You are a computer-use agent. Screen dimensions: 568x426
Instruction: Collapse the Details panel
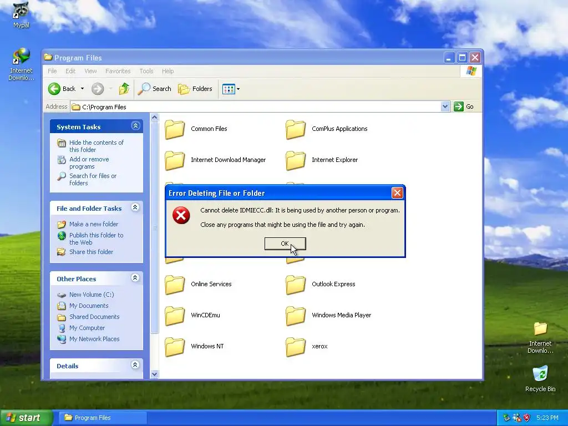click(135, 365)
